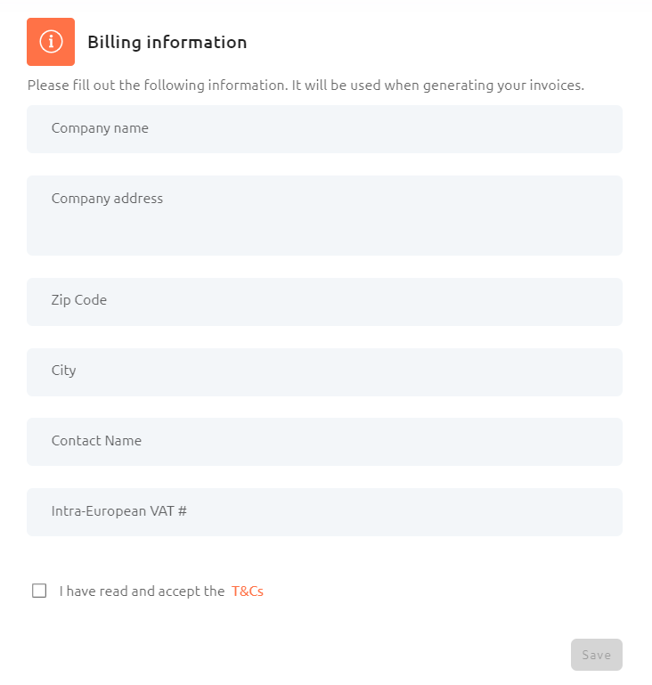The image size is (652, 685).
Task: Click the Billing information heading
Action: 167,43
